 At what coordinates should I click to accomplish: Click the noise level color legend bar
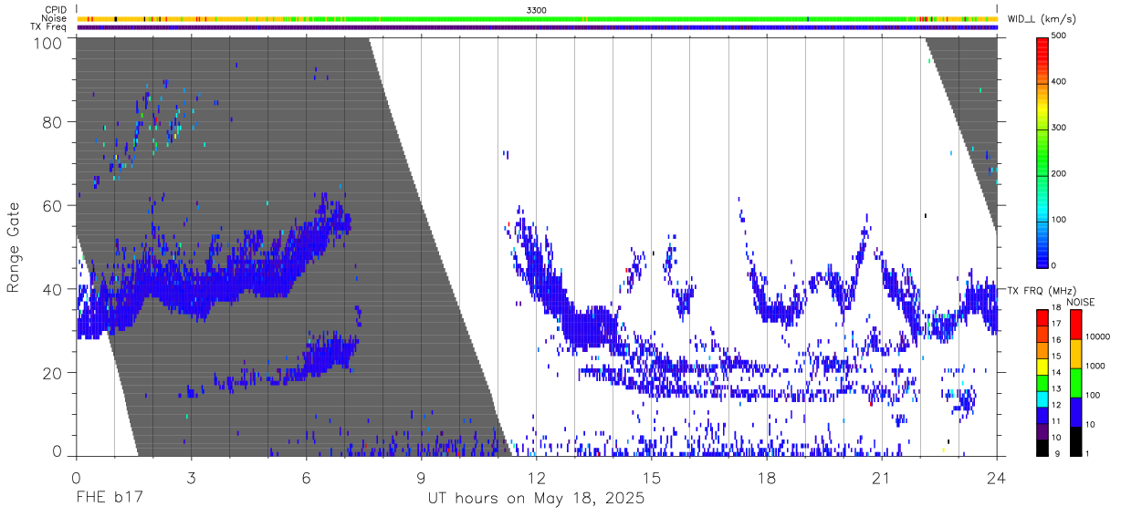tap(1075, 383)
